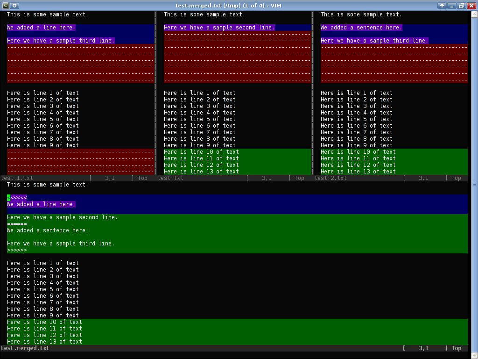Click 'Here is line 12 of text' in test.txt
Image resolution: width=478 pixels, height=359 pixels.
point(201,165)
